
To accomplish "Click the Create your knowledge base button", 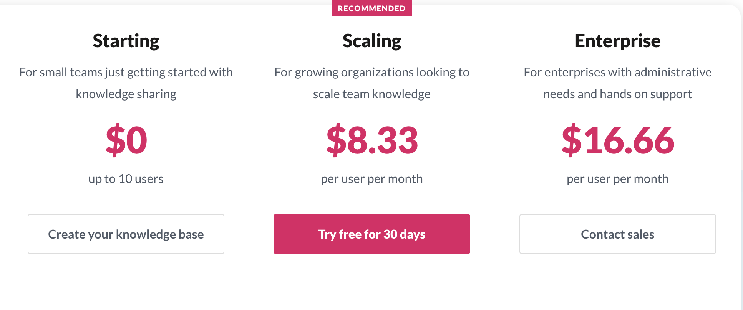I will tap(126, 234).
